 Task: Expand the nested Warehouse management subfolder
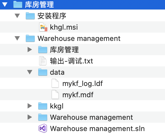(x=30, y=117)
